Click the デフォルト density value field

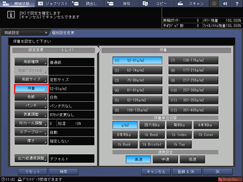click(x=71, y=159)
